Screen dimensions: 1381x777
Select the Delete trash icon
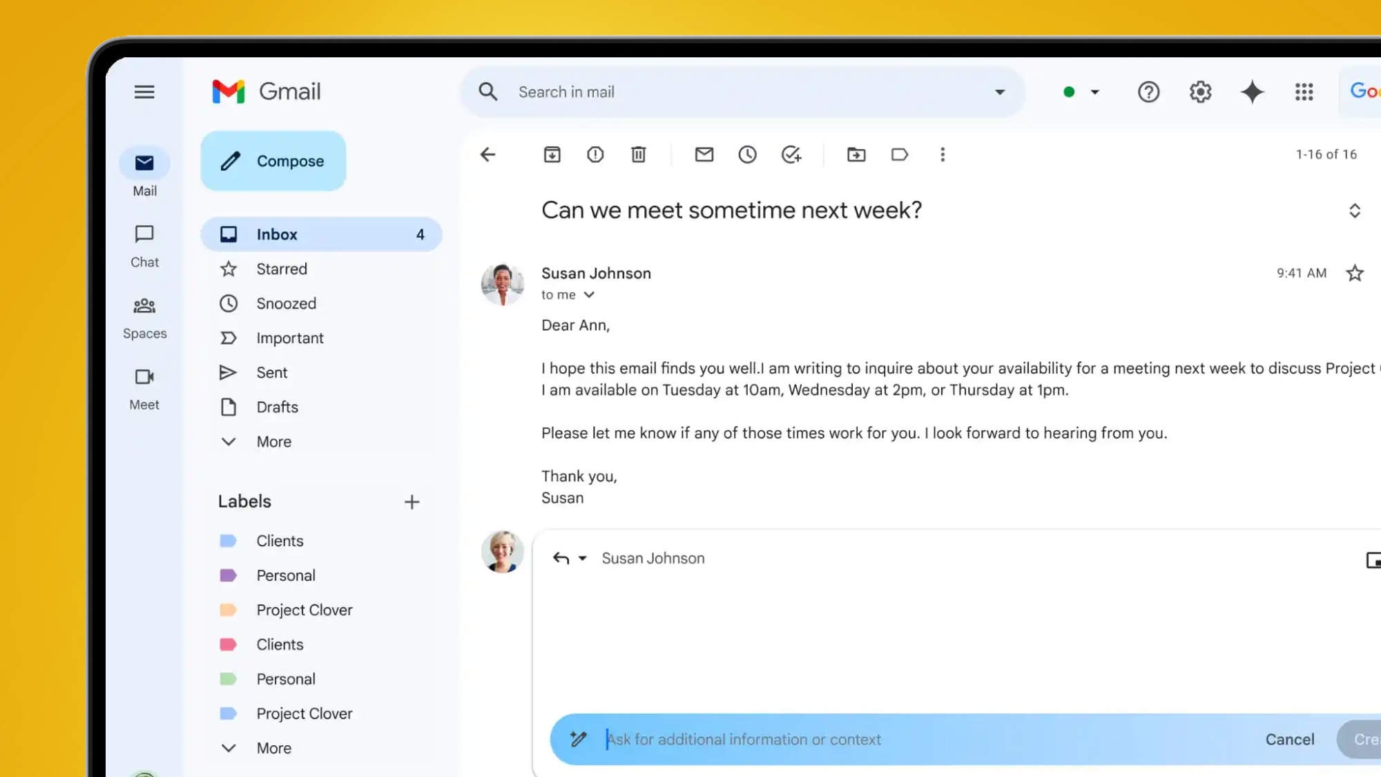(x=638, y=155)
